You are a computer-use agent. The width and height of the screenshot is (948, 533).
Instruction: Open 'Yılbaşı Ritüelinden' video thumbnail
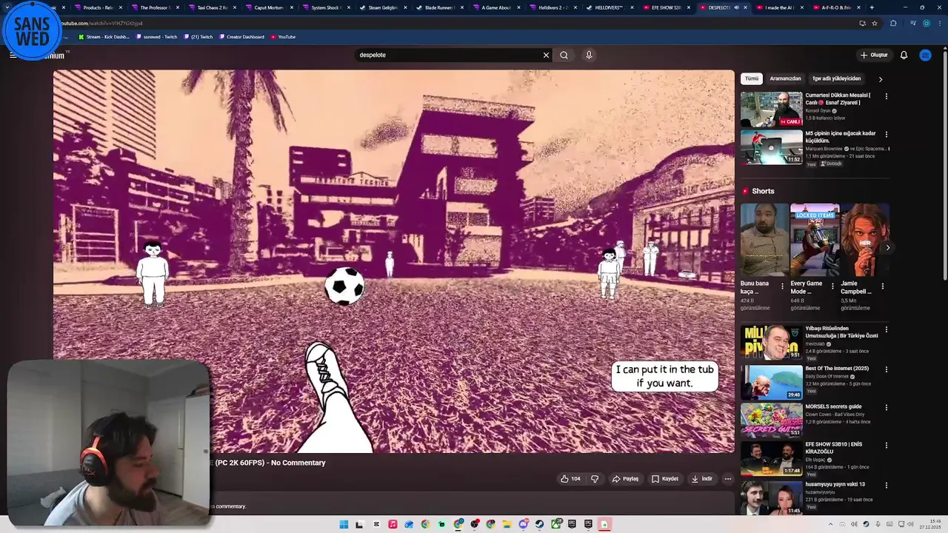pos(771,342)
